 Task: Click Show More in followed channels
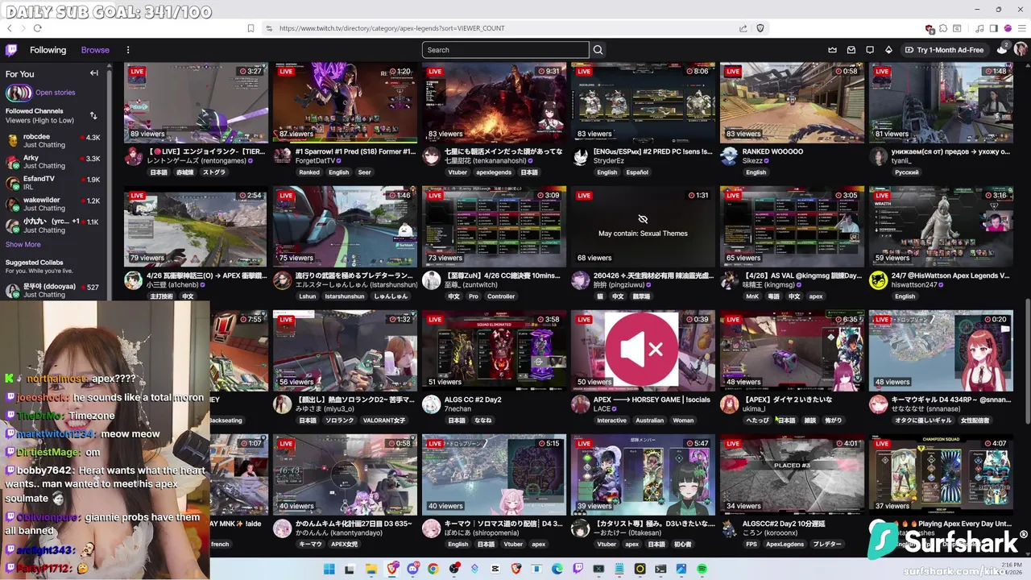(x=23, y=245)
